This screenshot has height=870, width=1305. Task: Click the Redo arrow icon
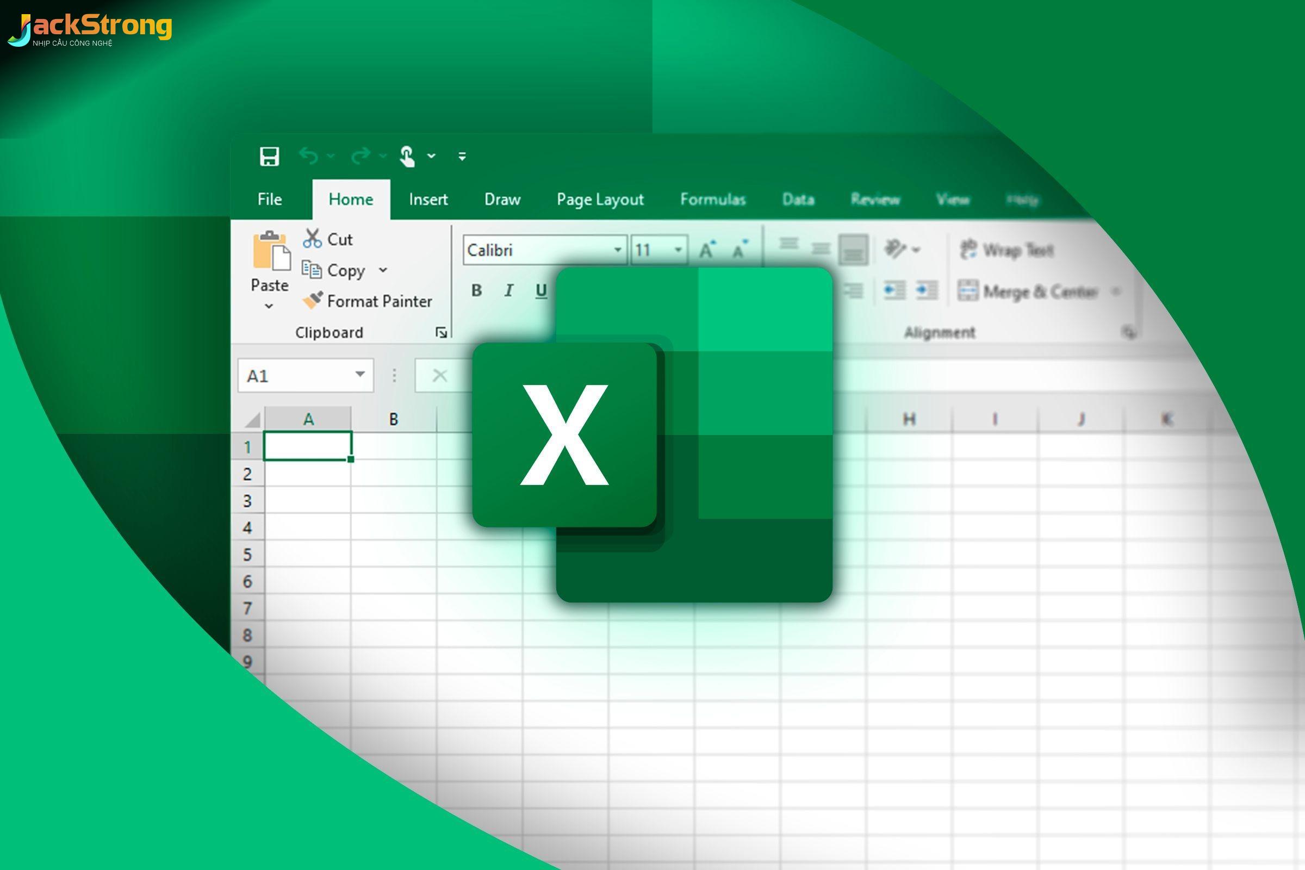tap(361, 157)
